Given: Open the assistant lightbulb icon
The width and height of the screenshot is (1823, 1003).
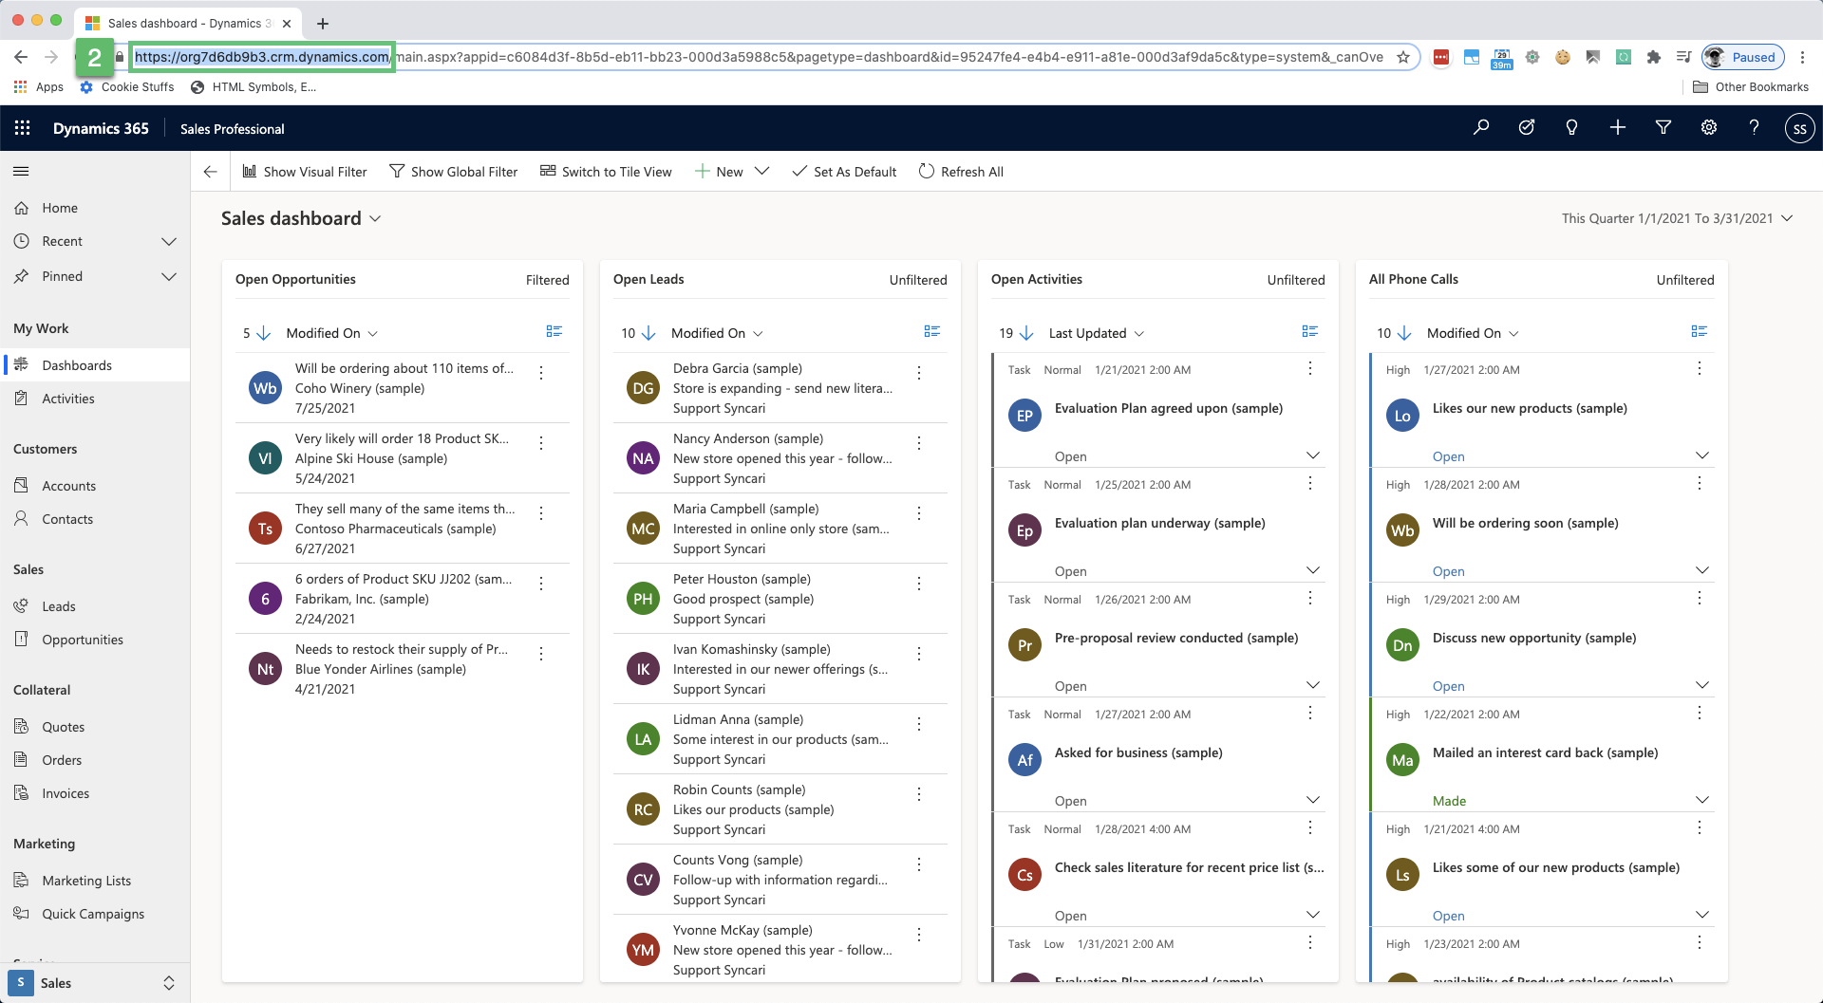Looking at the screenshot, I should click(x=1572, y=127).
